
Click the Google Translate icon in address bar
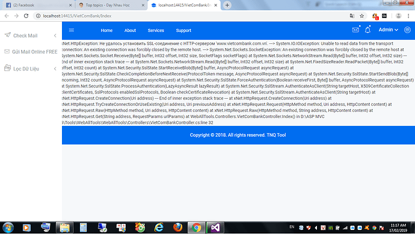(x=352, y=16)
